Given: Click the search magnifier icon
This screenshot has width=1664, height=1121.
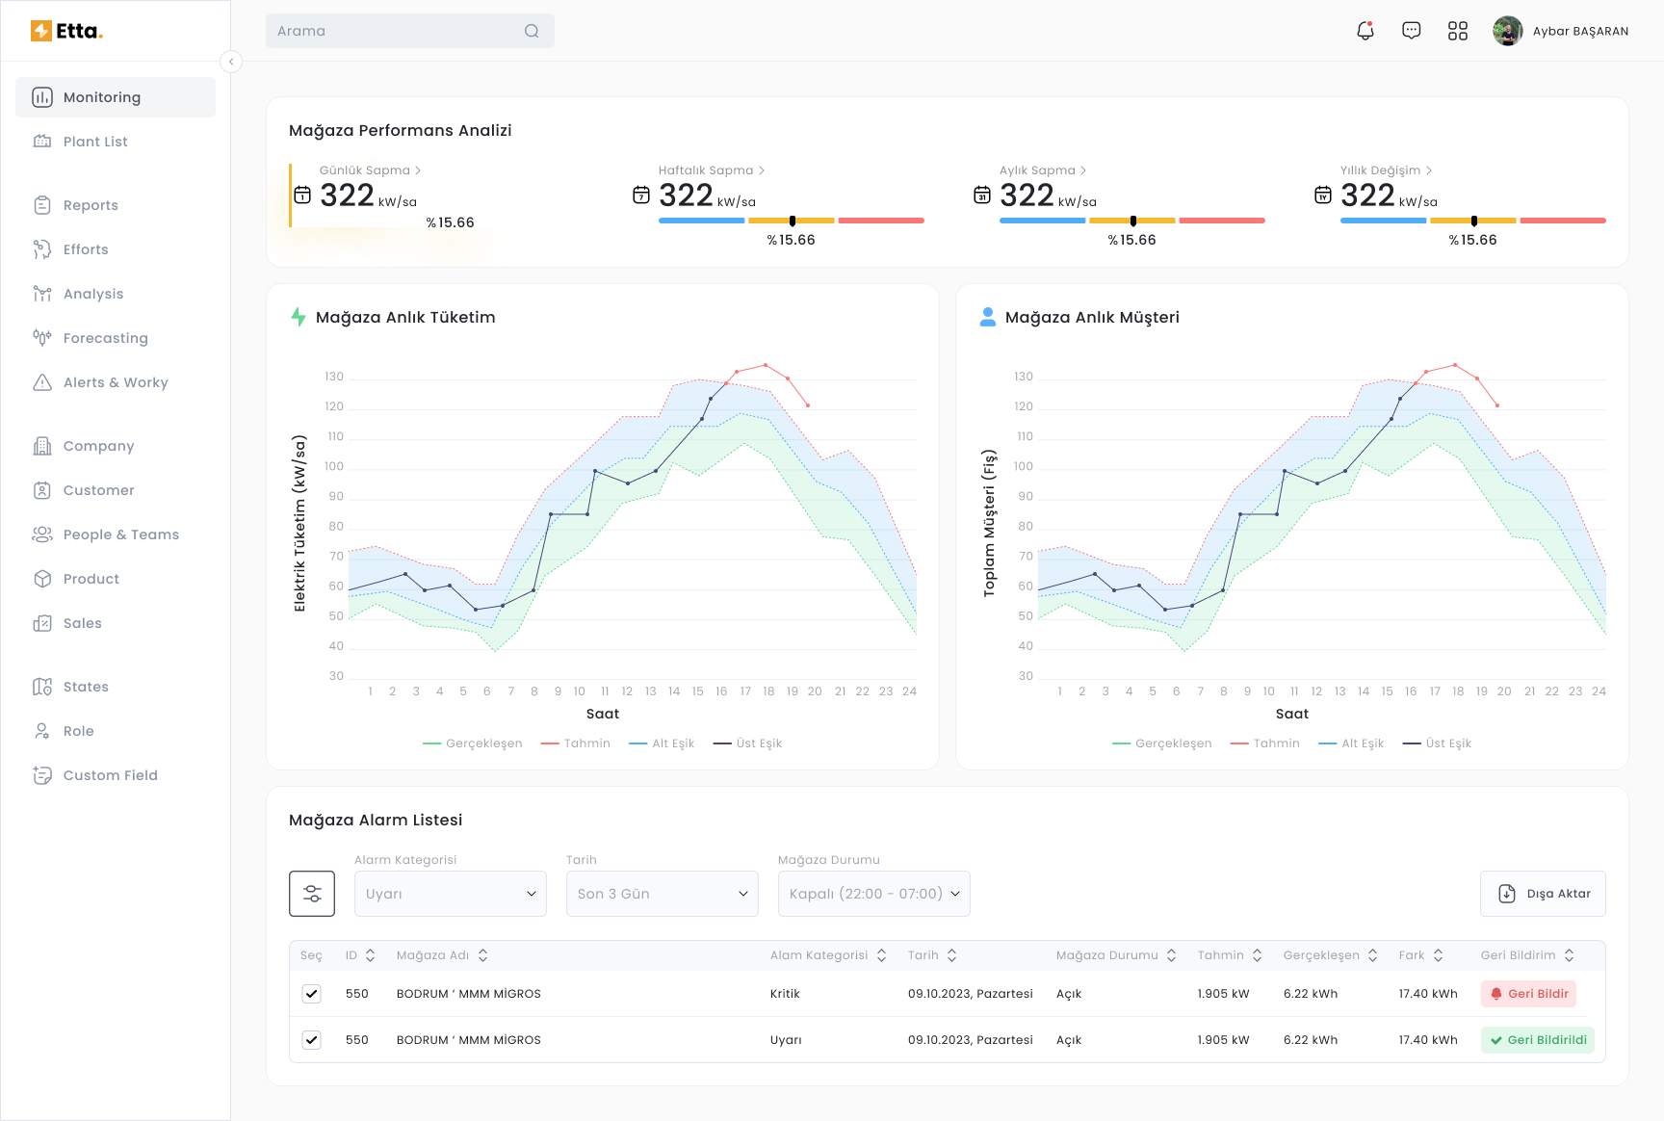Looking at the screenshot, I should [x=532, y=31].
